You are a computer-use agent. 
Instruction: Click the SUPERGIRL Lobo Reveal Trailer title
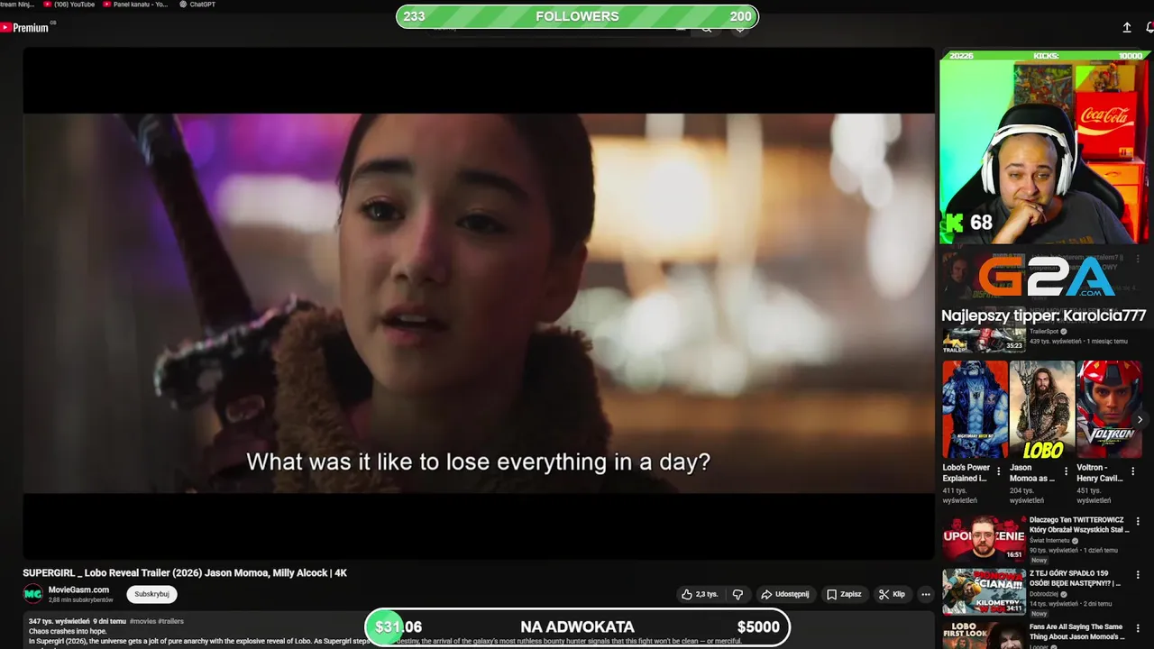[185, 572]
